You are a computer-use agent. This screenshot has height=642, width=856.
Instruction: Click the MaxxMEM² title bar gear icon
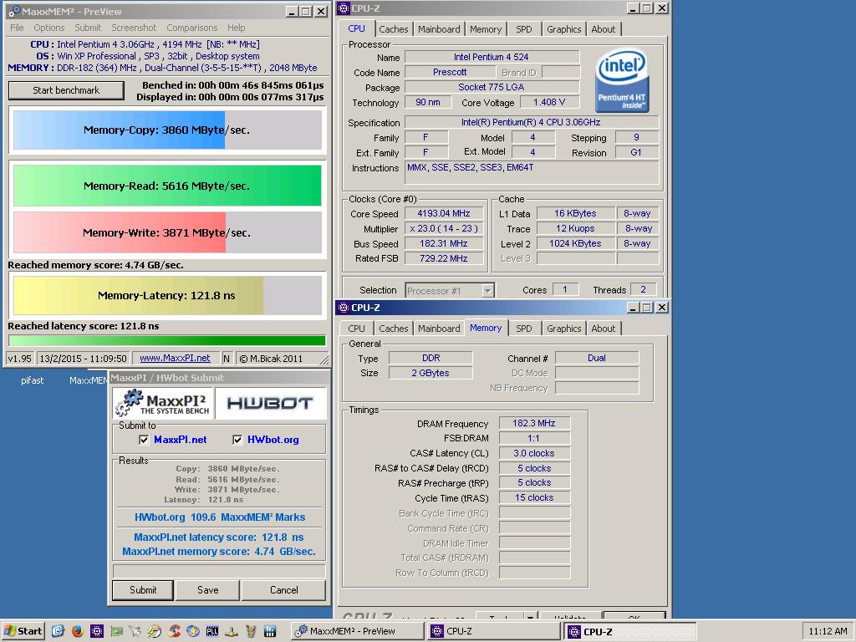[14, 12]
